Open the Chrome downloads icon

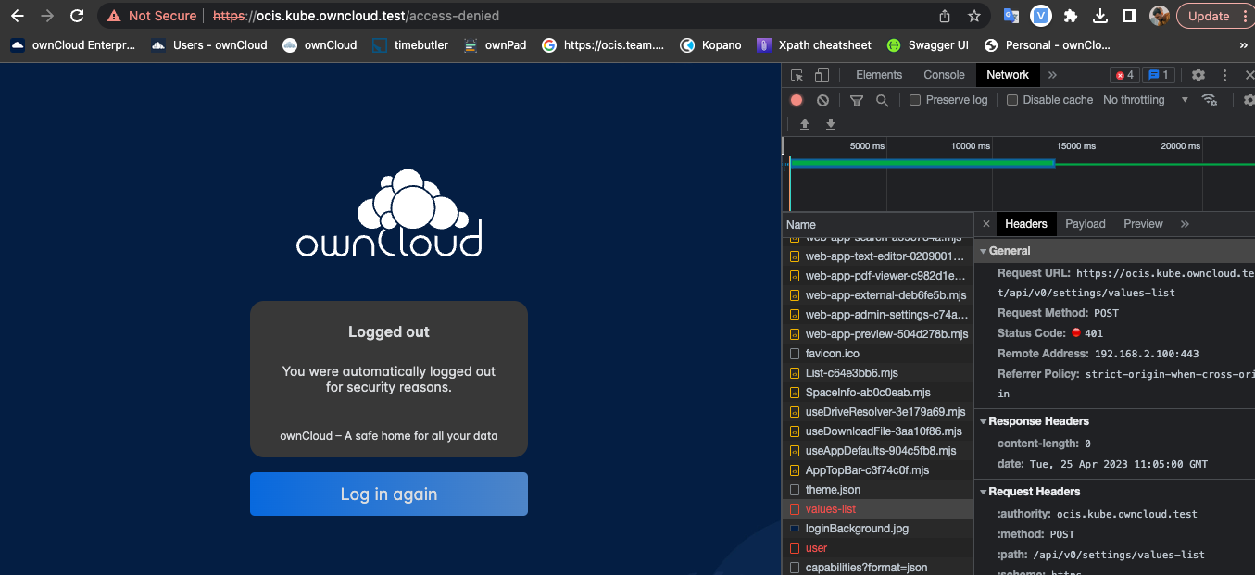coord(1100,16)
